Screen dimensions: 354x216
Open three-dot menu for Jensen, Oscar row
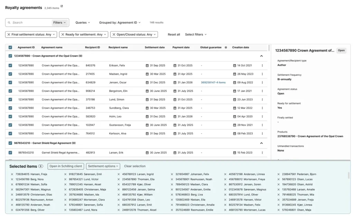coord(262,82)
